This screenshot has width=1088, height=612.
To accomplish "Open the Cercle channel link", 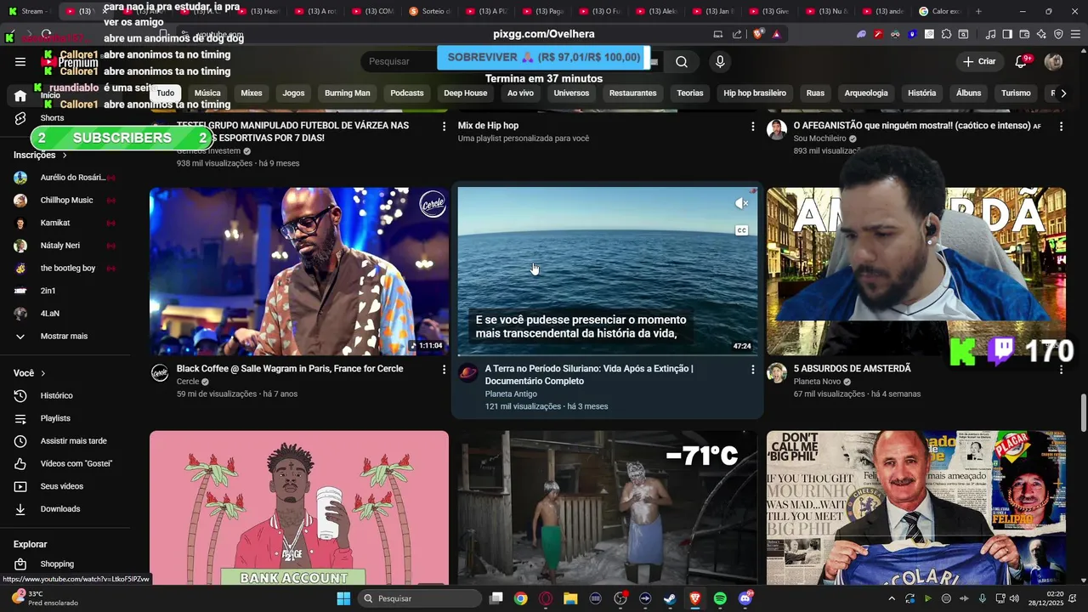I will [188, 382].
